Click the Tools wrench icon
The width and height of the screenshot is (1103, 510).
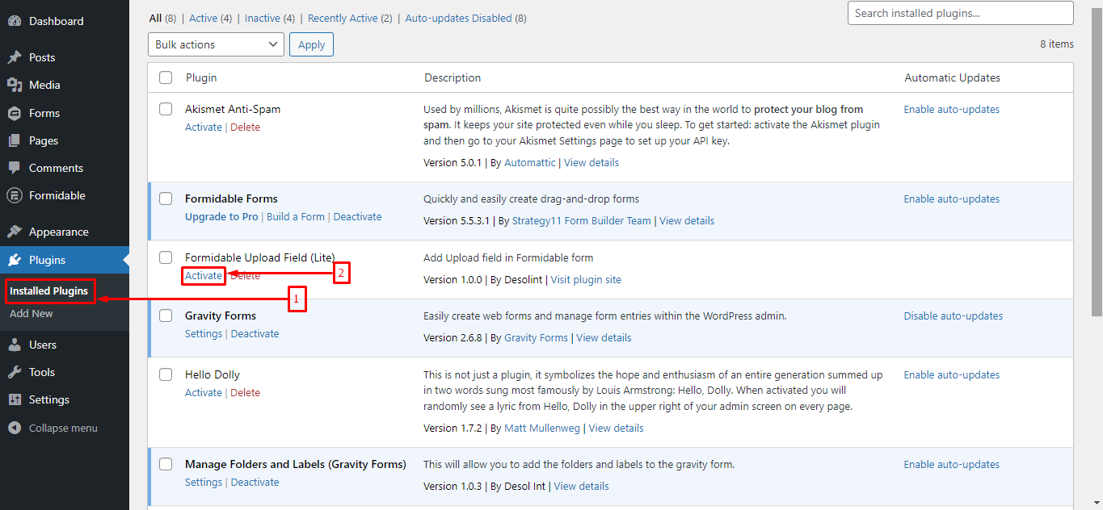click(15, 372)
